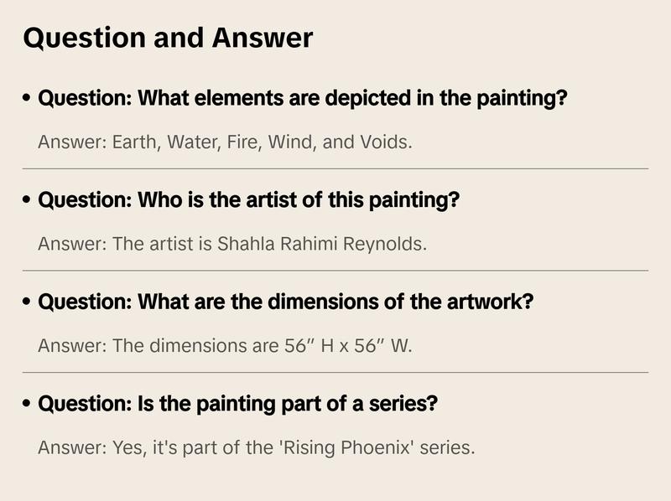Screen dimensions: 671x501
Task: Click the artist name 'Shahla Rahimi Reynolds'
Action: [322, 244]
